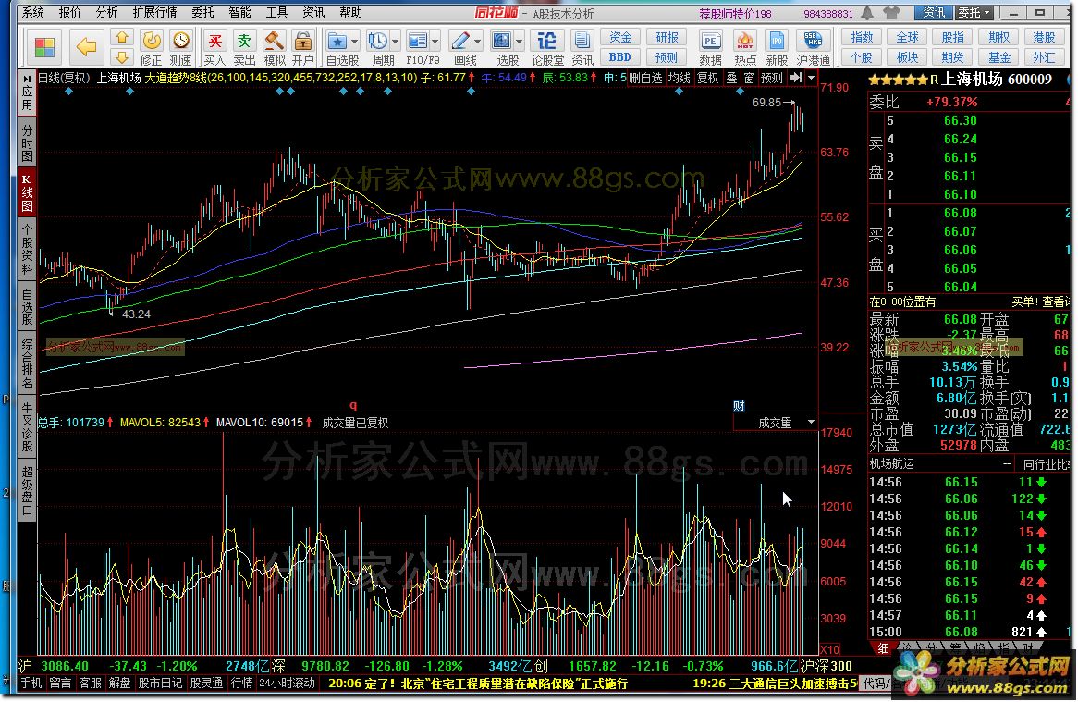
Task: Click the shirt skin icon in title bar
Action: (891, 12)
